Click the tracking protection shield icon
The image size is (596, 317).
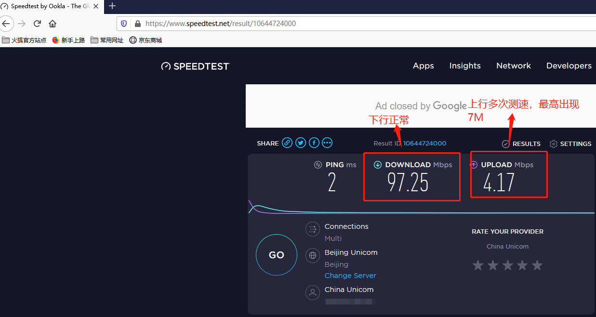[x=124, y=24]
